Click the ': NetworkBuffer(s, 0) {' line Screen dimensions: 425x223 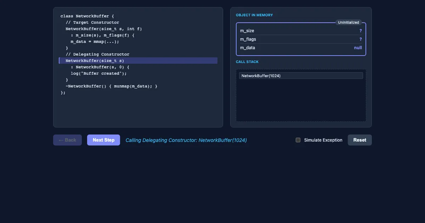pos(100,67)
